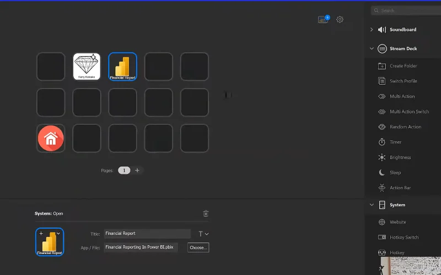
Task: Click the Timer stopwatch icon
Action: (x=381, y=142)
